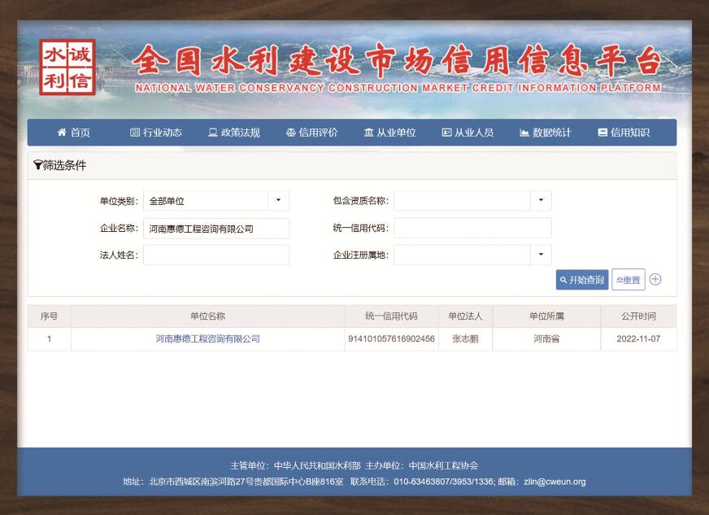Click the balance scale icon beside 信用评价

click(x=291, y=132)
